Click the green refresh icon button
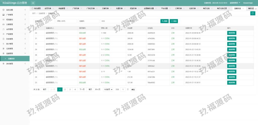 [253, 13]
